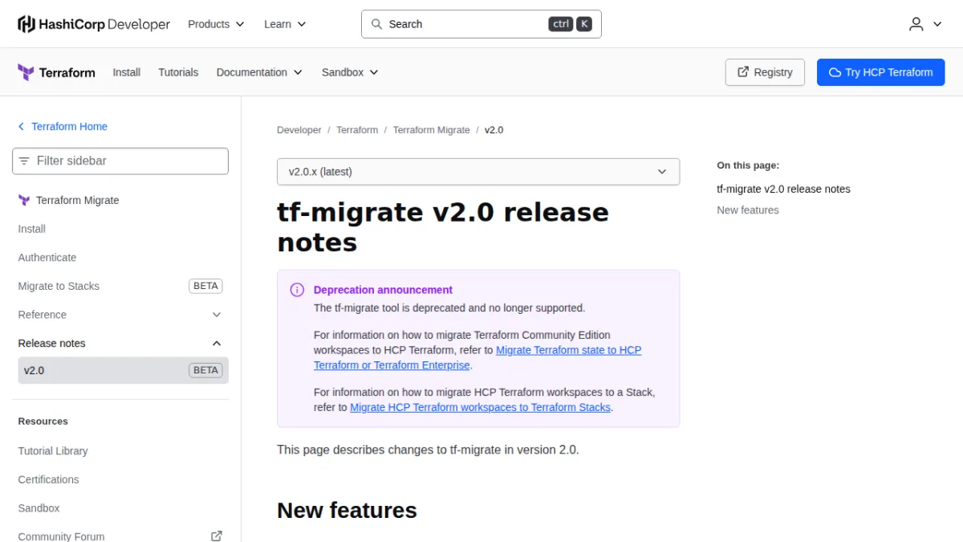Focus the top Search field
This screenshot has height=542, width=963.
481,24
